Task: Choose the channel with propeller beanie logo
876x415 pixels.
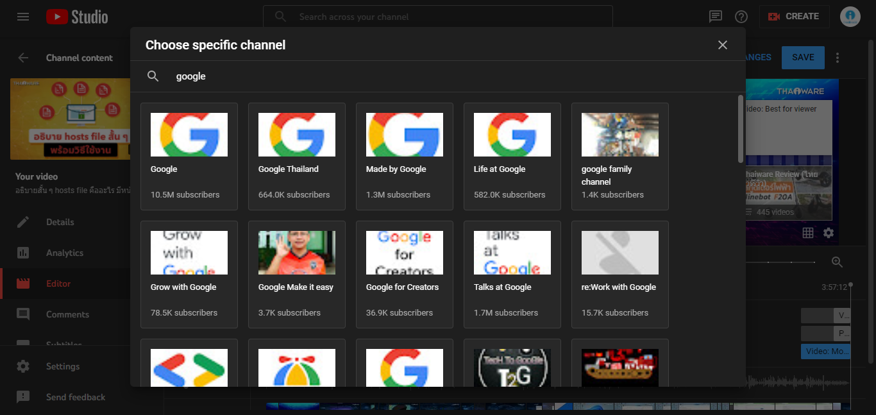Action: [x=297, y=368]
